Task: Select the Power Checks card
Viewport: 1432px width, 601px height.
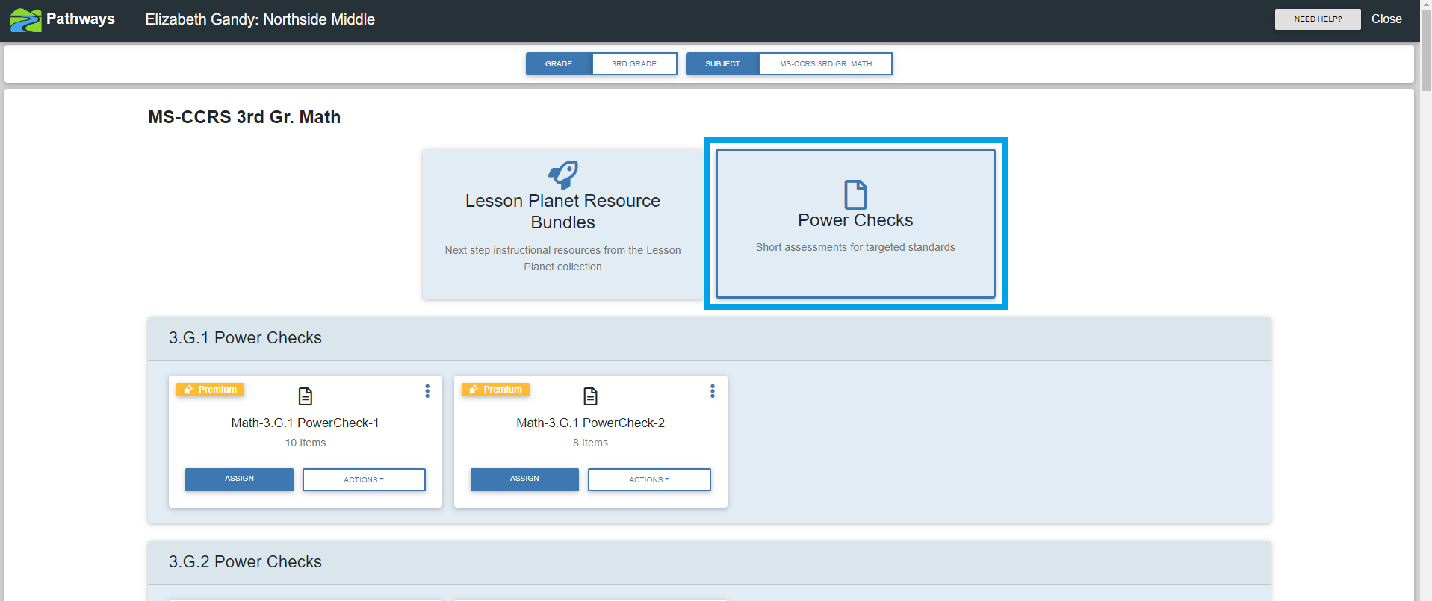Action: pyautogui.click(x=855, y=223)
